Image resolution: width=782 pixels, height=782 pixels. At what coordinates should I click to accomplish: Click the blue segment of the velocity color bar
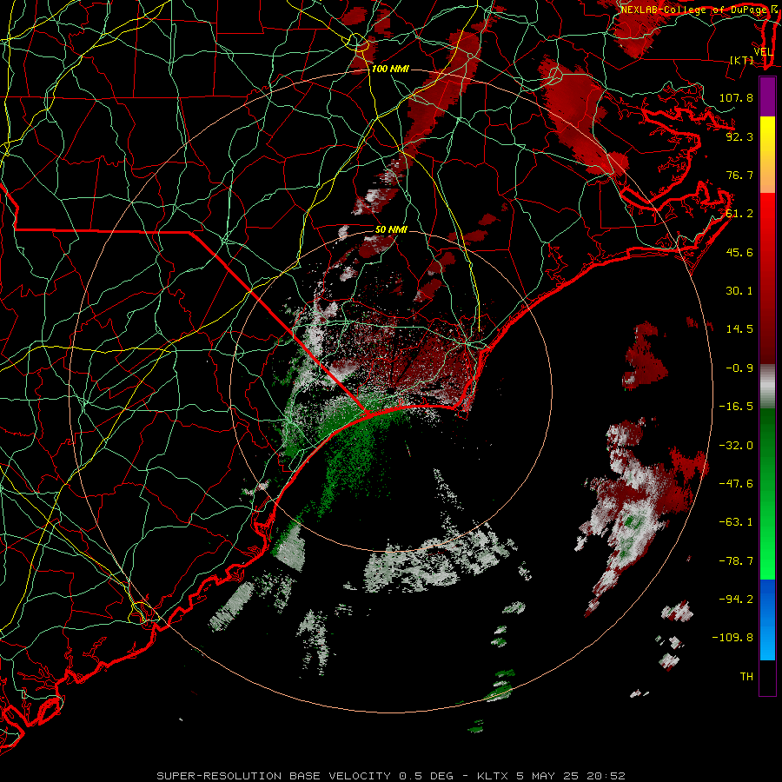coord(767,620)
